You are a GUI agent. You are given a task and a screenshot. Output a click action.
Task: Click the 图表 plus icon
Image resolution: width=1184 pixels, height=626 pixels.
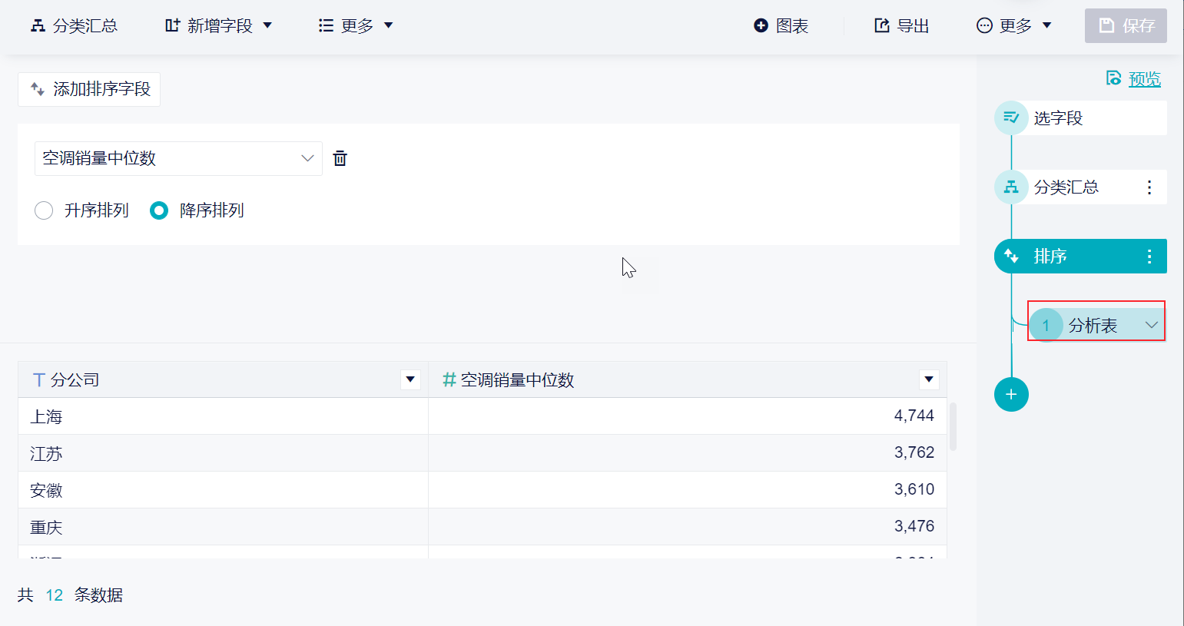[x=761, y=26]
